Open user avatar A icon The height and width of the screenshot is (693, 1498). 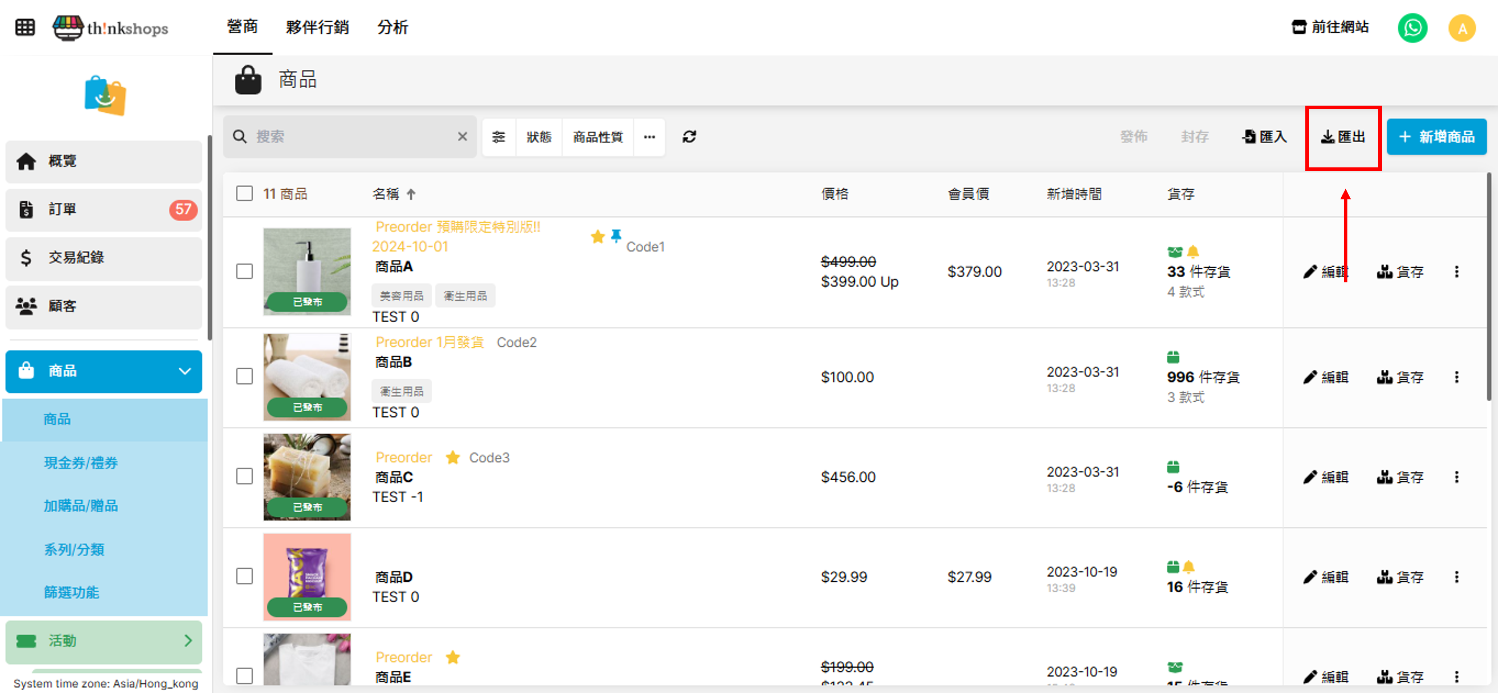(1461, 27)
